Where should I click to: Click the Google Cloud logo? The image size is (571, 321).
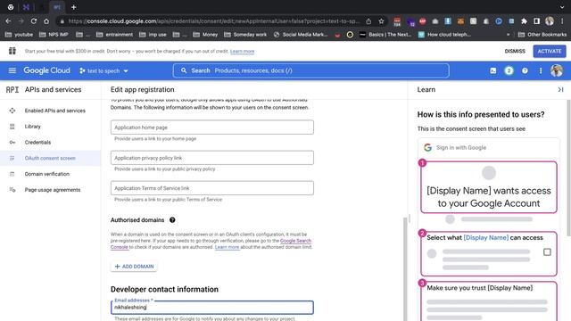(47, 70)
